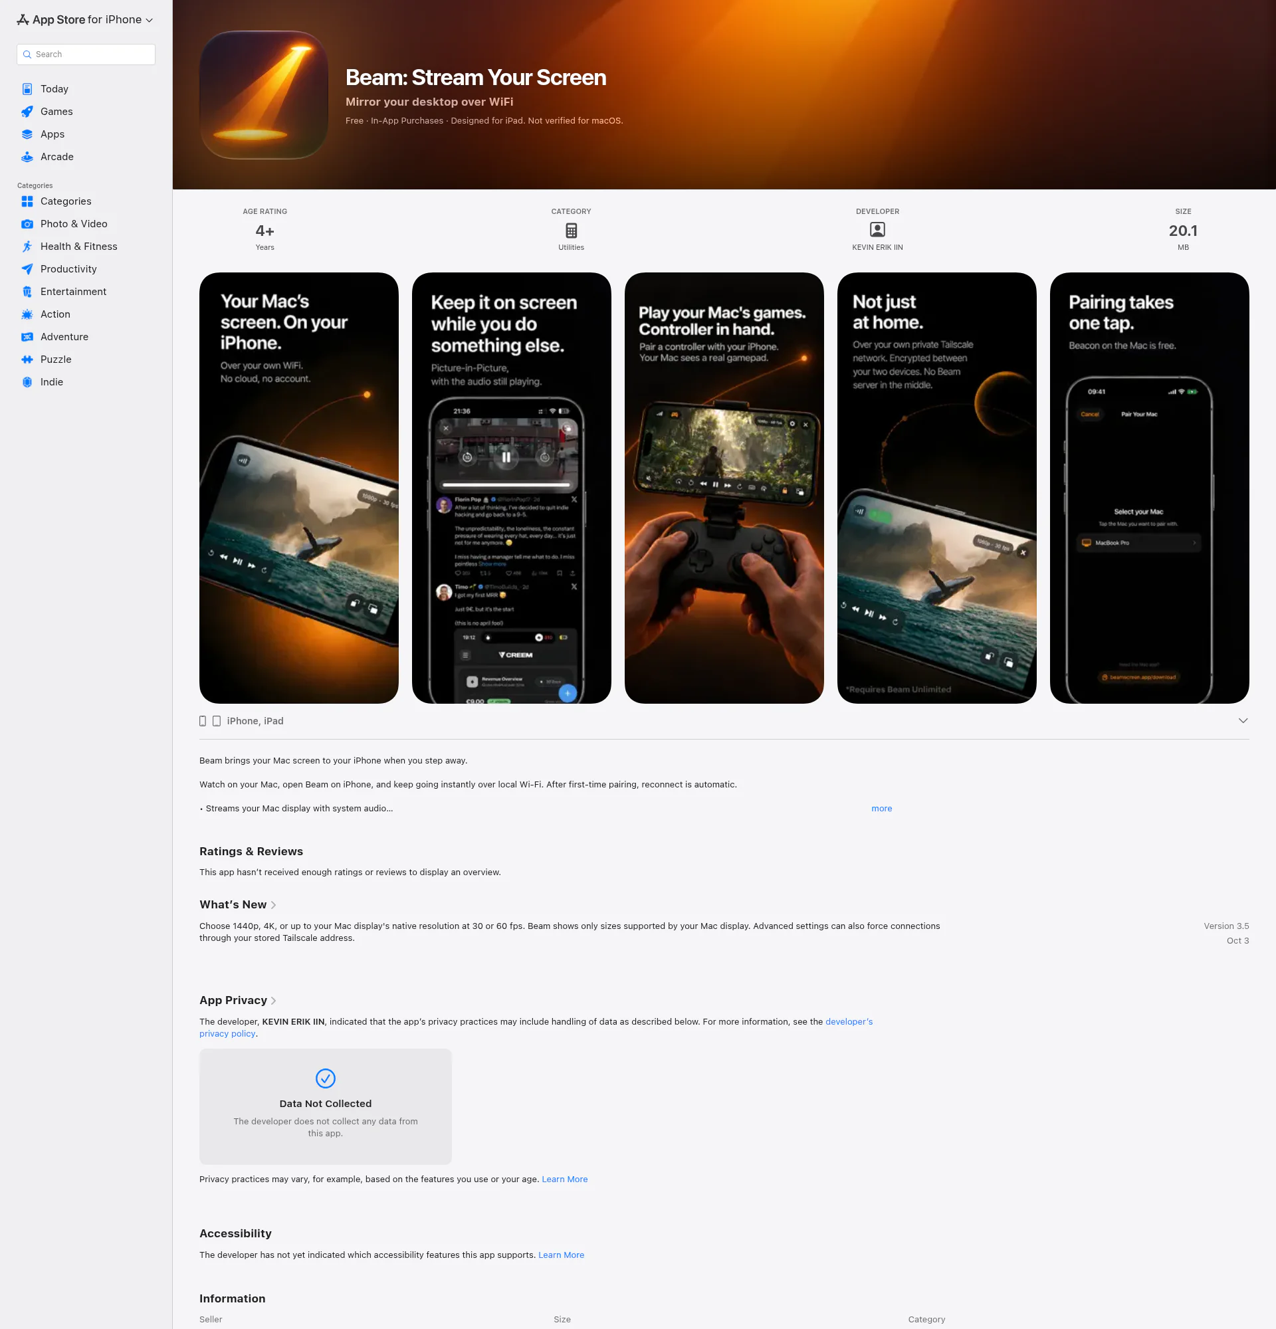Viewport: 1276px width, 1329px height.
Task: Open the Today section icon
Action: [x=27, y=89]
